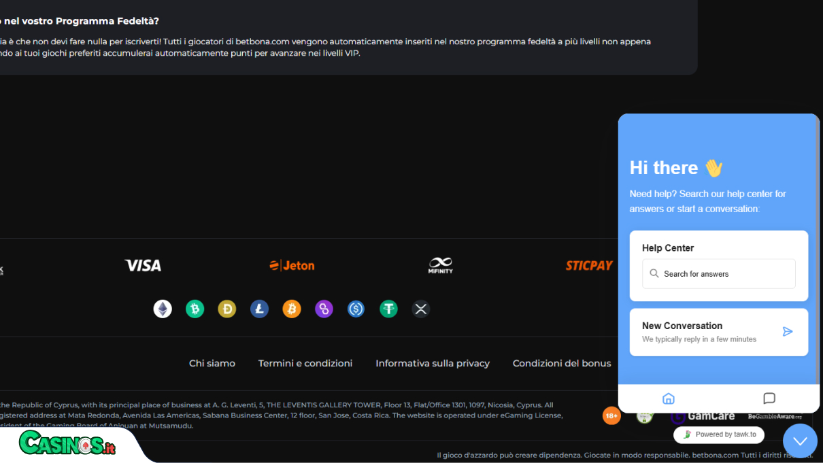Select the green Bitcoin Cash icon

click(x=195, y=309)
